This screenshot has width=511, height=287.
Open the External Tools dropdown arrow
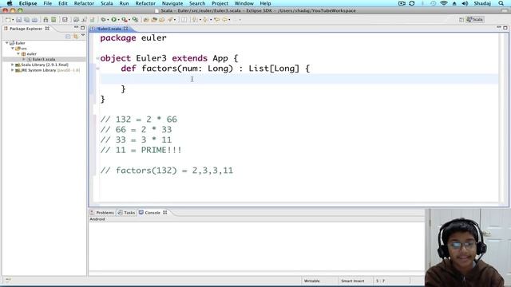[x=129, y=20]
